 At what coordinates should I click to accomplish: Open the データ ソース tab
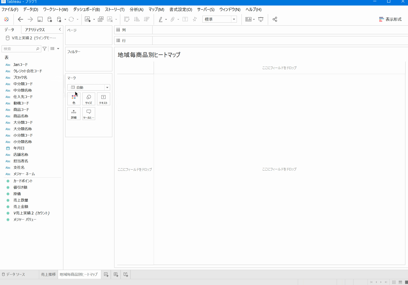tap(13, 274)
